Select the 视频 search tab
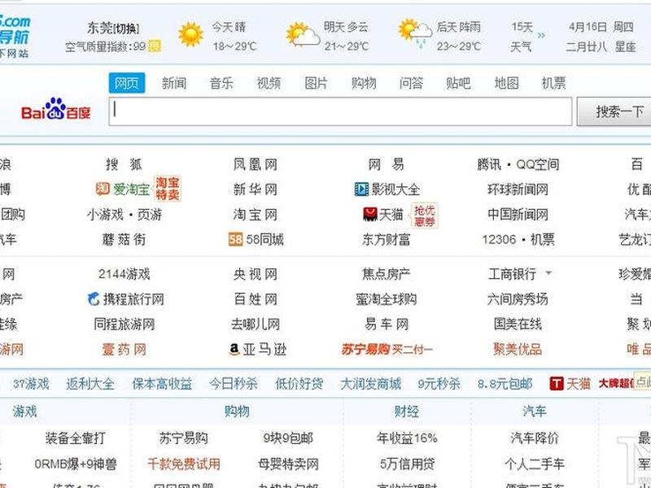 coord(269,83)
